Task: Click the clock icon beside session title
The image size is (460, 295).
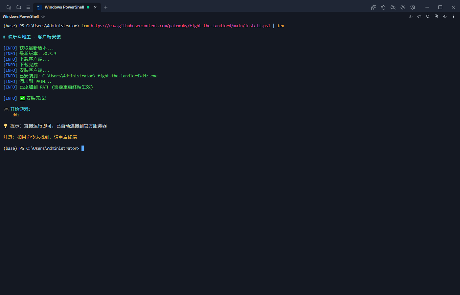Action: 43,16
